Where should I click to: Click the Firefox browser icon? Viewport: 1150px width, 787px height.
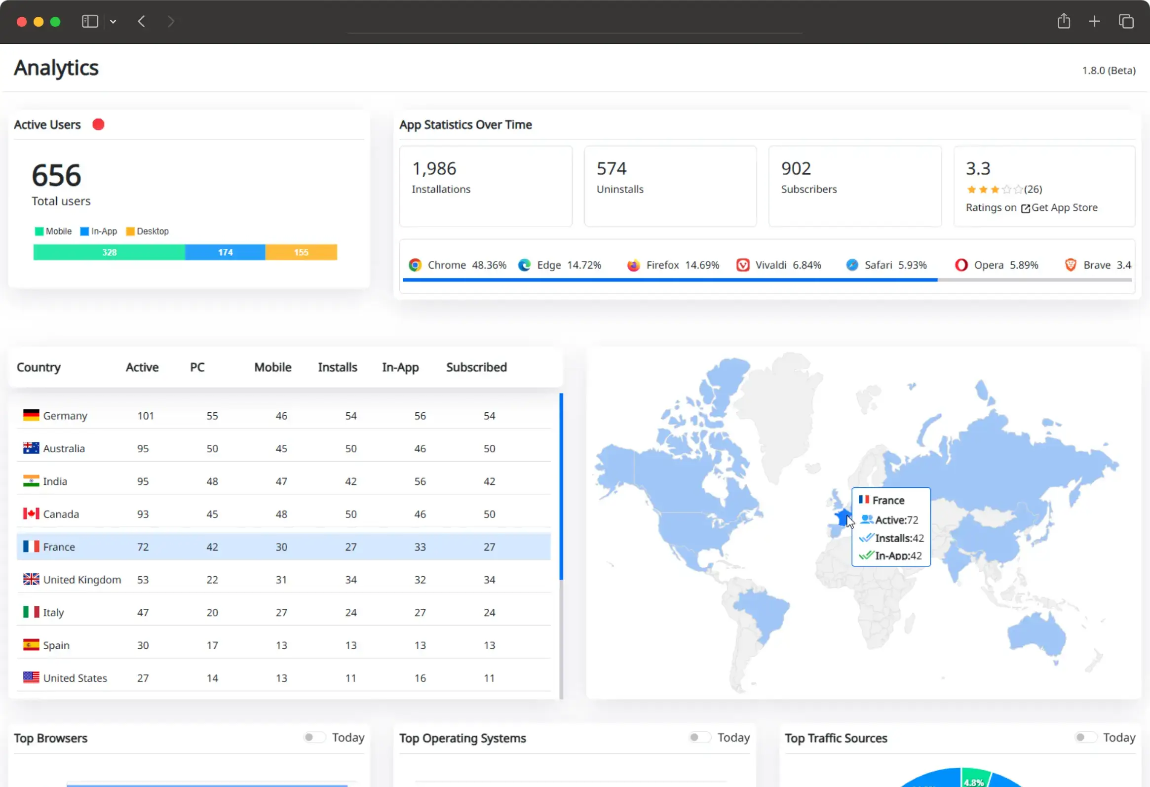633,265
